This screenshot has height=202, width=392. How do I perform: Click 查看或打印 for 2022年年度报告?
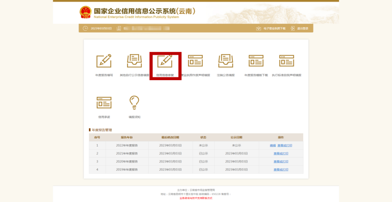(x=285, y=145)
